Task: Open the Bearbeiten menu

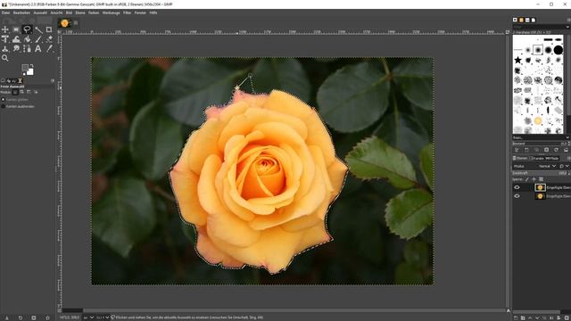Action: point(21,12)
